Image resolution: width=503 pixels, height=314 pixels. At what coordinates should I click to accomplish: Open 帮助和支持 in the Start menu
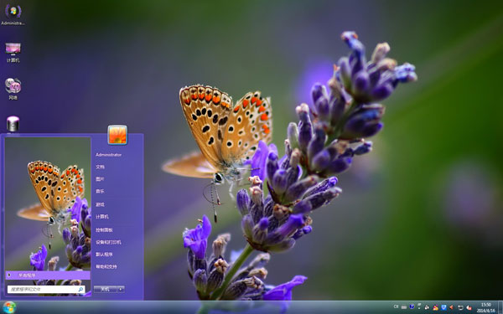pyautogui.click(x=106, y=266)
